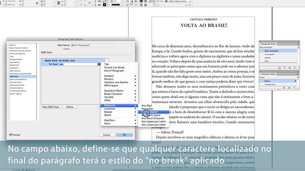305x171 pixels.
Task: Open the highlighted Wildcards submenu
Action: coord(119,105)
